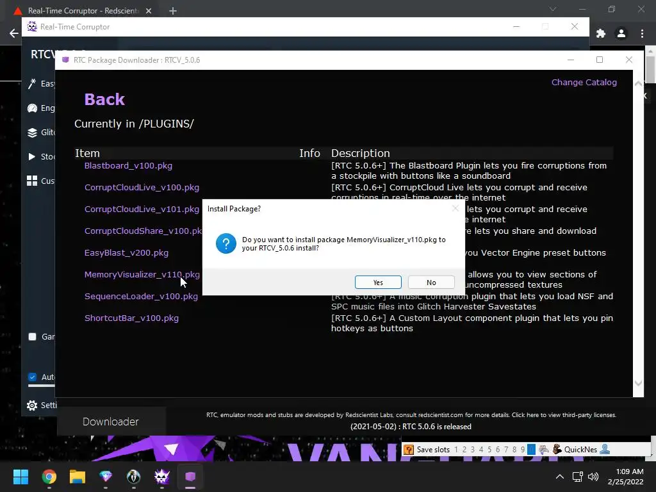The image size is (656, 492).
Task: Select SequenceLoader_v100.pkg package
Action: coord(141,296)
